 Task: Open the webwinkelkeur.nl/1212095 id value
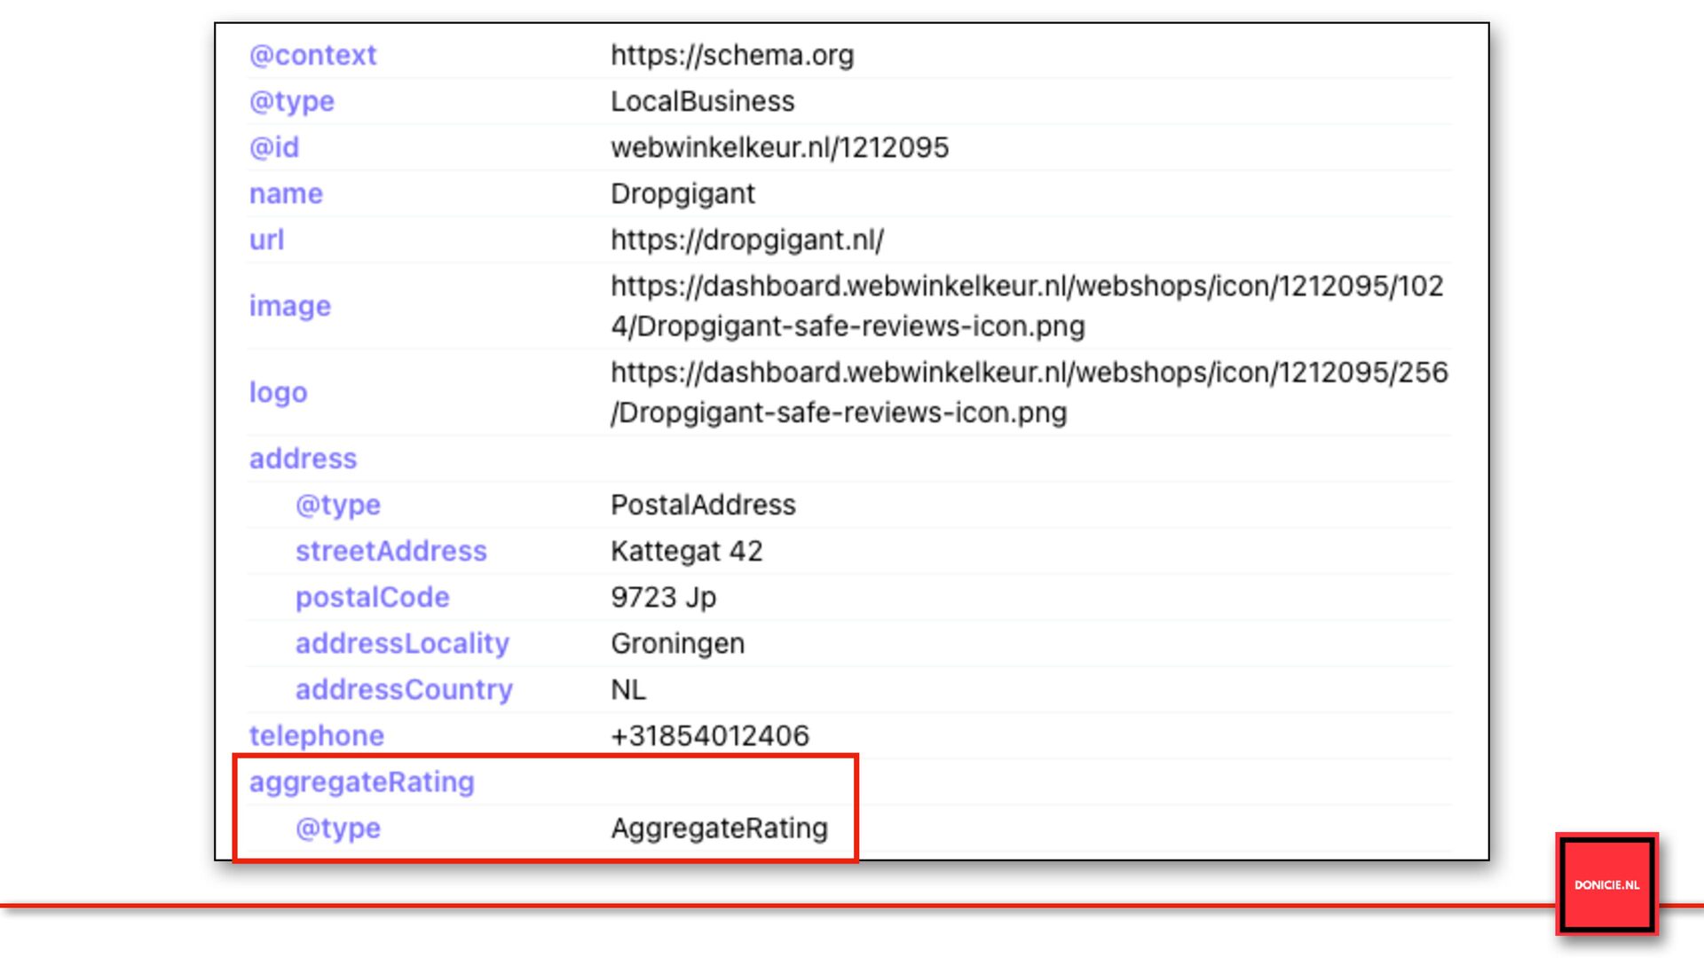pos(779,147)
